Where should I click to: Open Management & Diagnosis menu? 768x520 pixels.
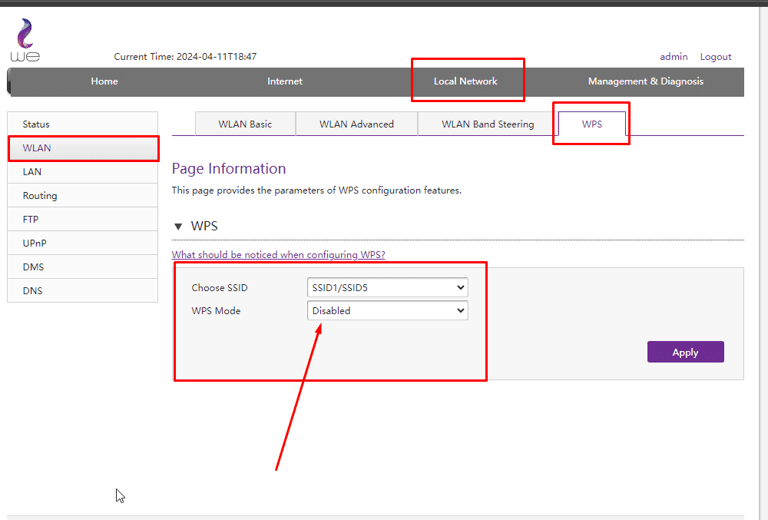(x=645, y=81)
